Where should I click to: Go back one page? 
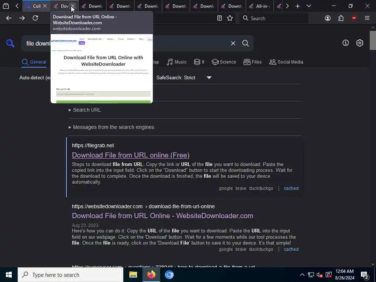coord(9,18)
